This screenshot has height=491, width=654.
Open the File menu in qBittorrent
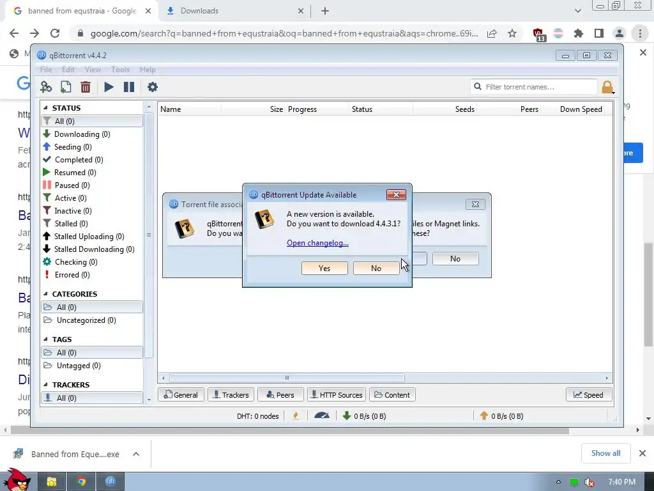point(46,69)
